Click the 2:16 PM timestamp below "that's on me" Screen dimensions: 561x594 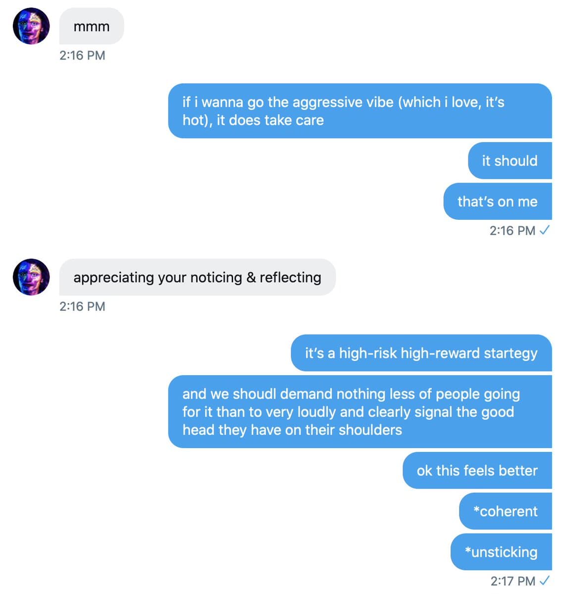(x=512, y=231)
